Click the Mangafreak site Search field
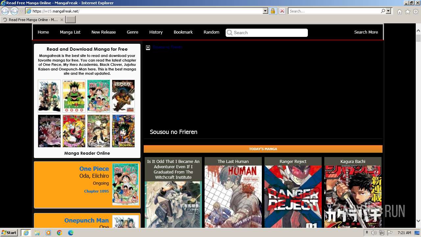421x237 pixels. click(267, 33)
